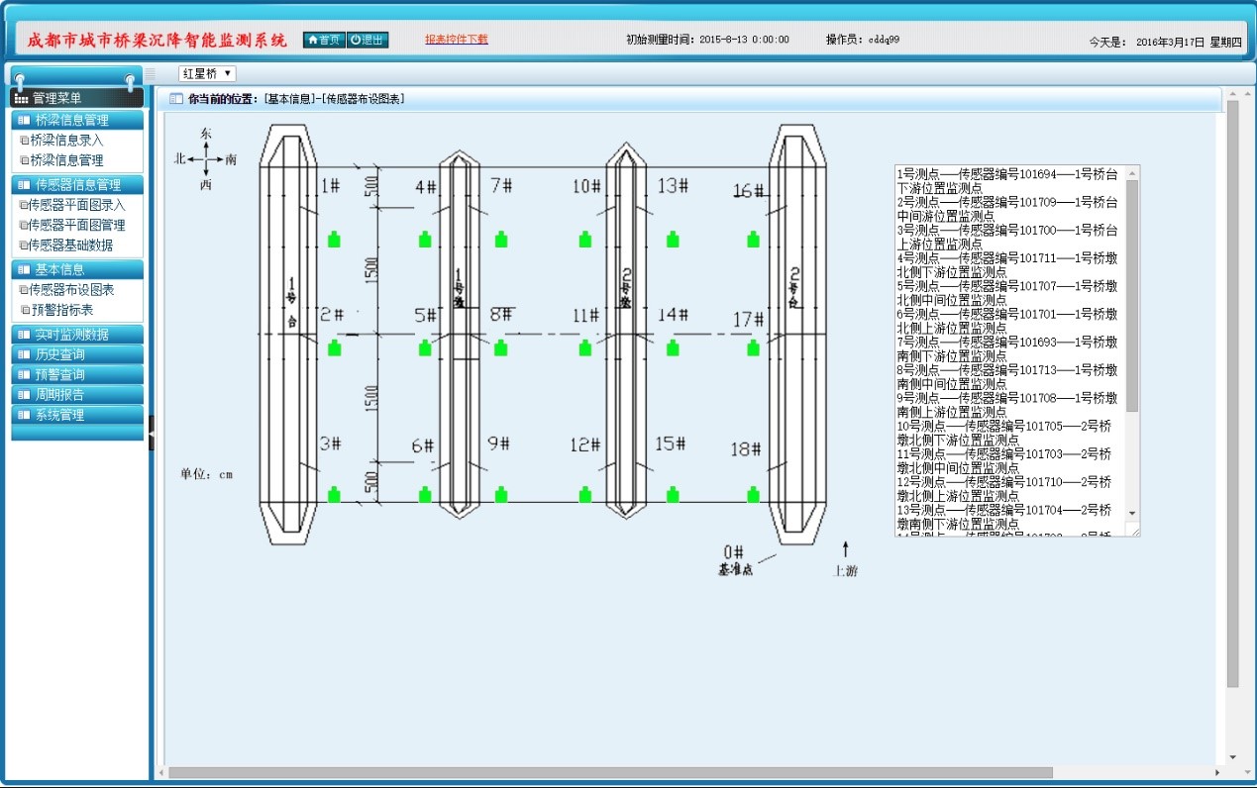Viewport: 1257px width, 788px height.
Task: Open 桥梁信息录入 menu item
Action: point(66,141)
